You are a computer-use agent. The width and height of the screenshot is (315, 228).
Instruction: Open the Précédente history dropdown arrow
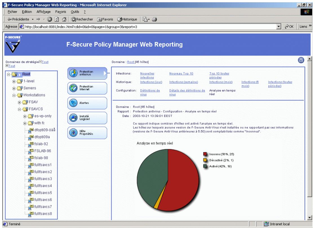(x=33, y=19)
